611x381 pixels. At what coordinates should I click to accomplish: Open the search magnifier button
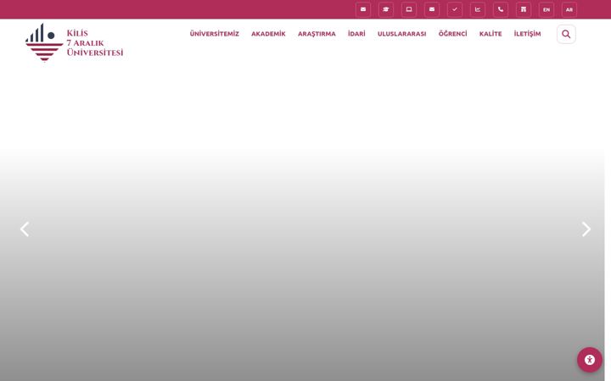click(x=566, y=34)
